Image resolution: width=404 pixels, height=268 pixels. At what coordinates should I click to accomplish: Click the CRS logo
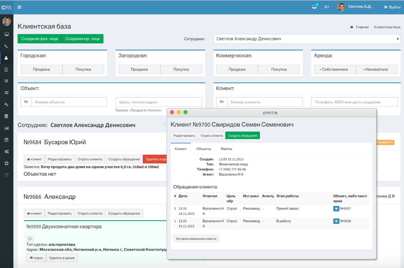coord(7,7)
